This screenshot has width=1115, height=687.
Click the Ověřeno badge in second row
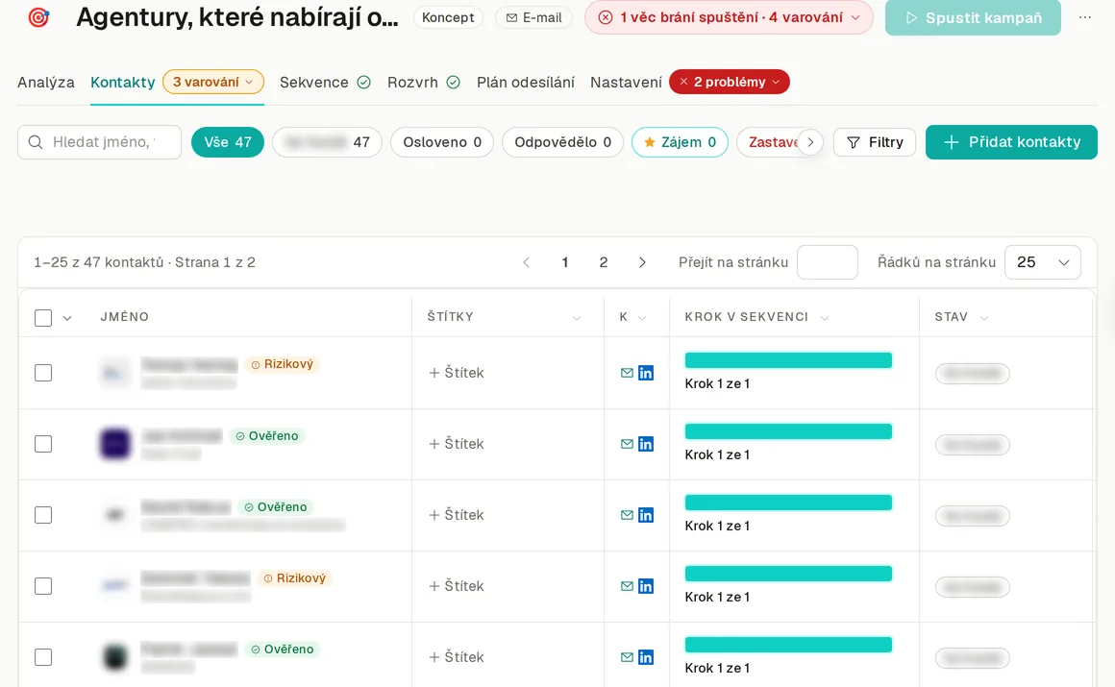[x=266, y=436]
